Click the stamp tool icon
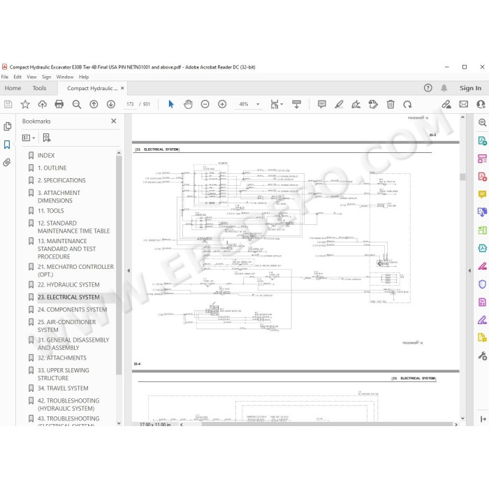Image resolution: width=489 pixels, height=489 pixels. point(373,104)
